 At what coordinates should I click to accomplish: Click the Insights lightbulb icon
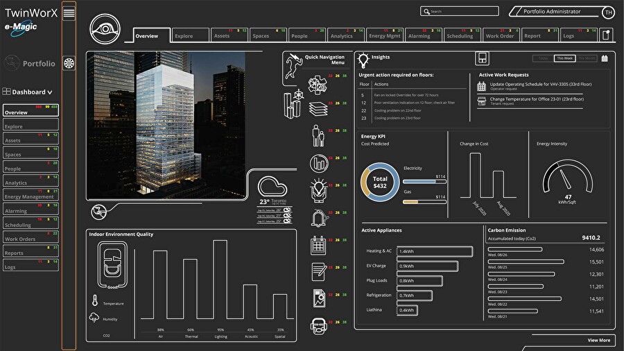coord(363,60)
